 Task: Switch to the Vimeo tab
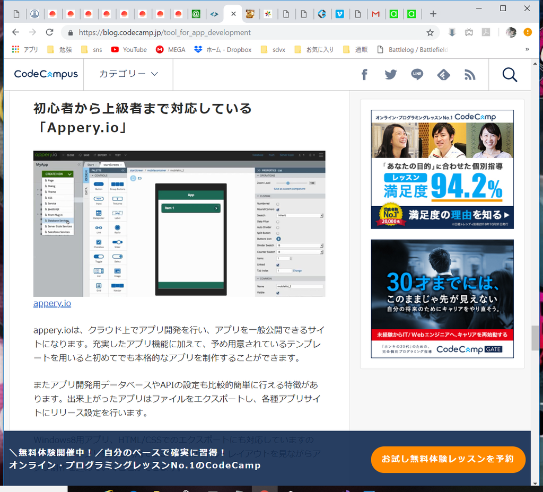[x=340, y=14]
